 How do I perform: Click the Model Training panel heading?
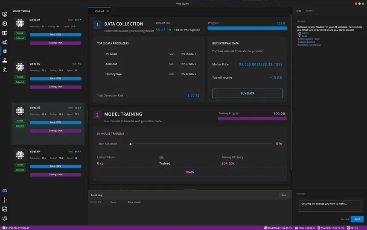[21, 11]
